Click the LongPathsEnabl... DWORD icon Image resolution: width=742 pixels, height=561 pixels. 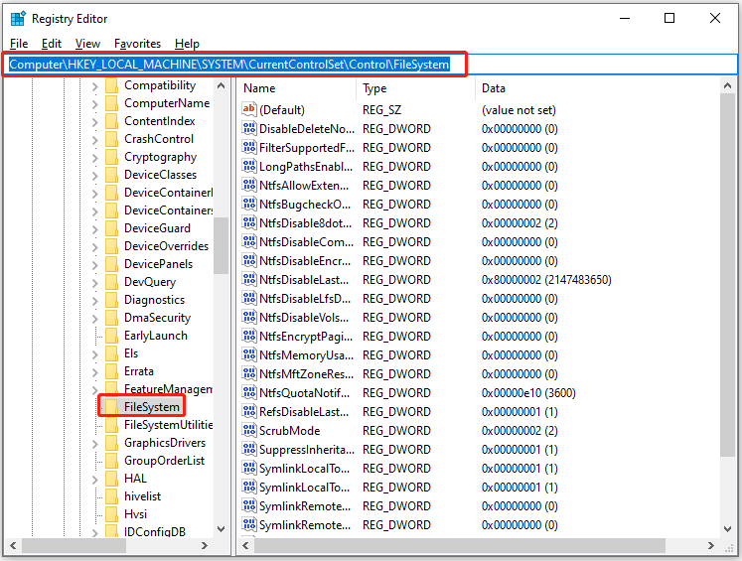[249, 167]
